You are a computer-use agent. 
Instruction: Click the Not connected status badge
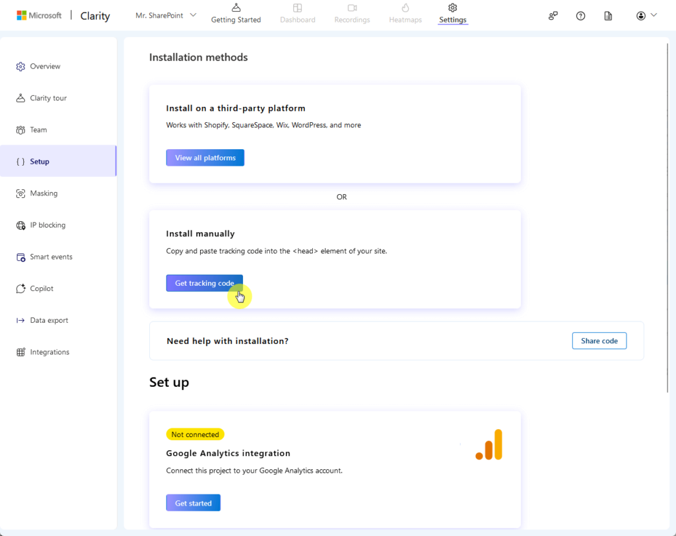click(x=195, y=434)
